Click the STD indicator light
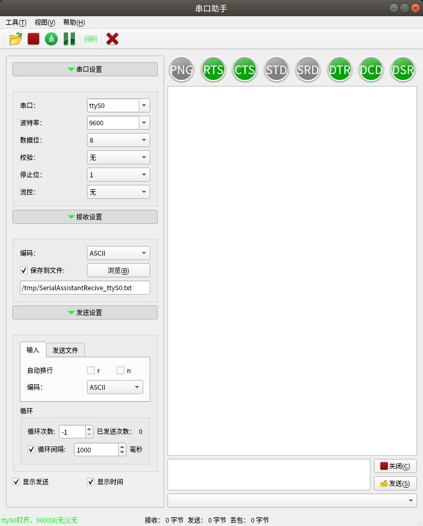Viewport: 423px width, 526px height. [x=276, y=69]
